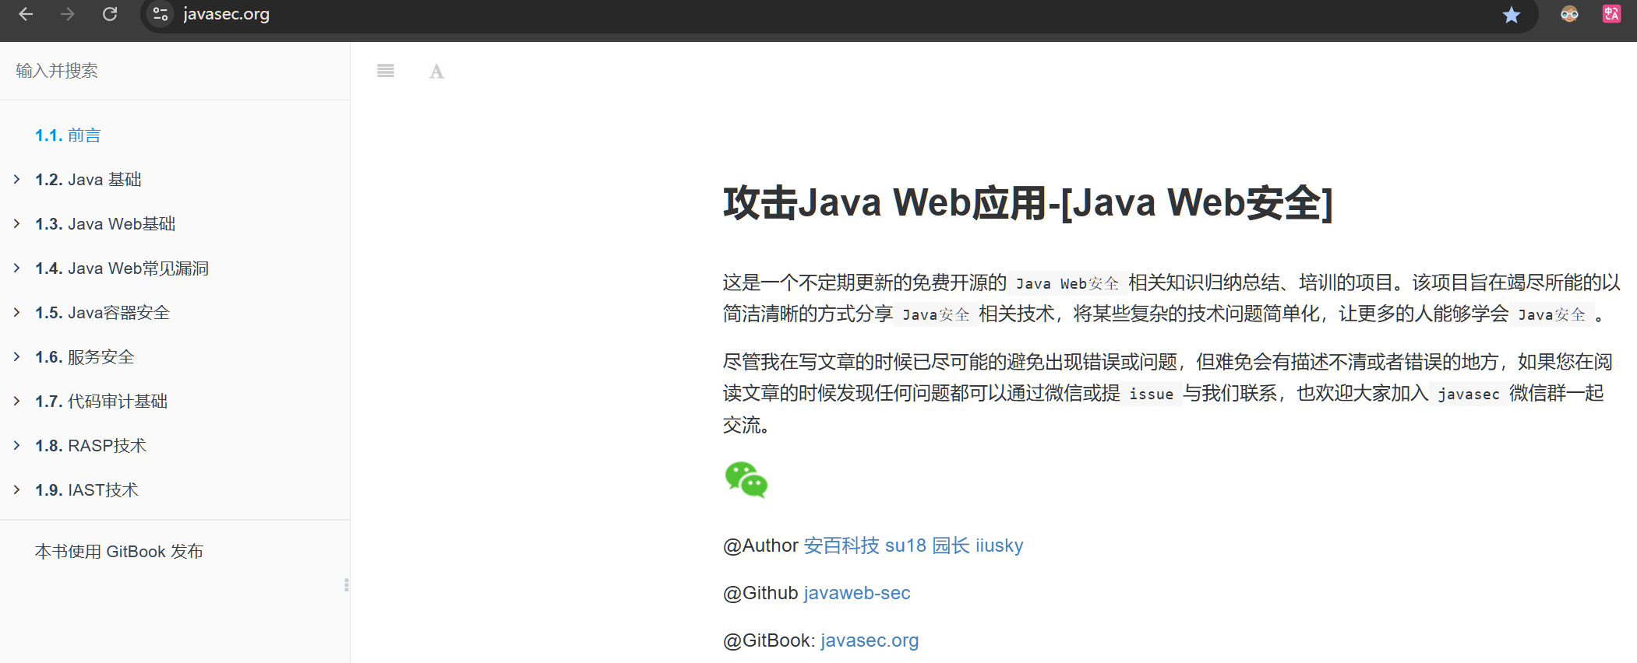Follow the 本书使用 GitBook 发布 link

pyautogui.click(x=119, y=552)
